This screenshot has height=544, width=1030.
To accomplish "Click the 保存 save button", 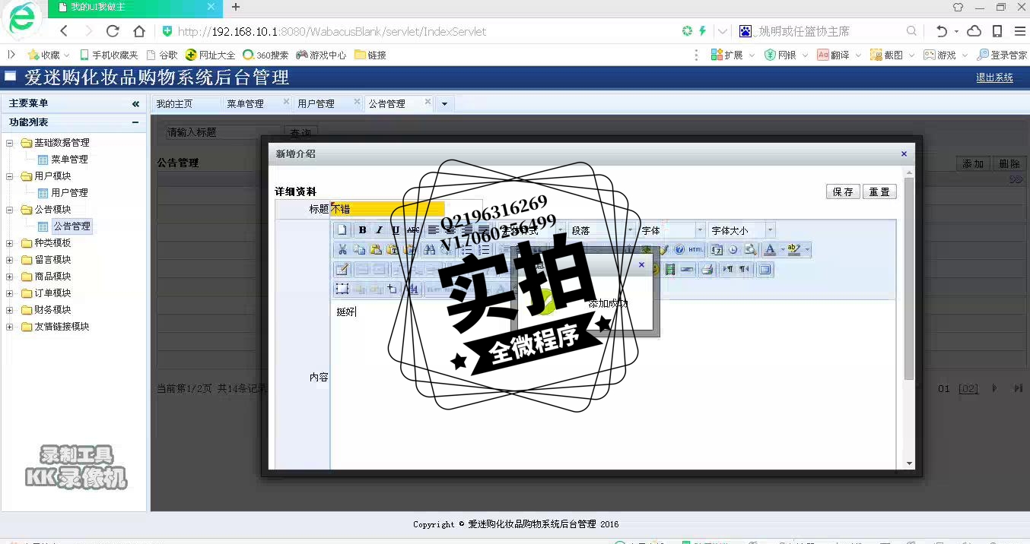I will pyautogui.click(x=843, y=192).
